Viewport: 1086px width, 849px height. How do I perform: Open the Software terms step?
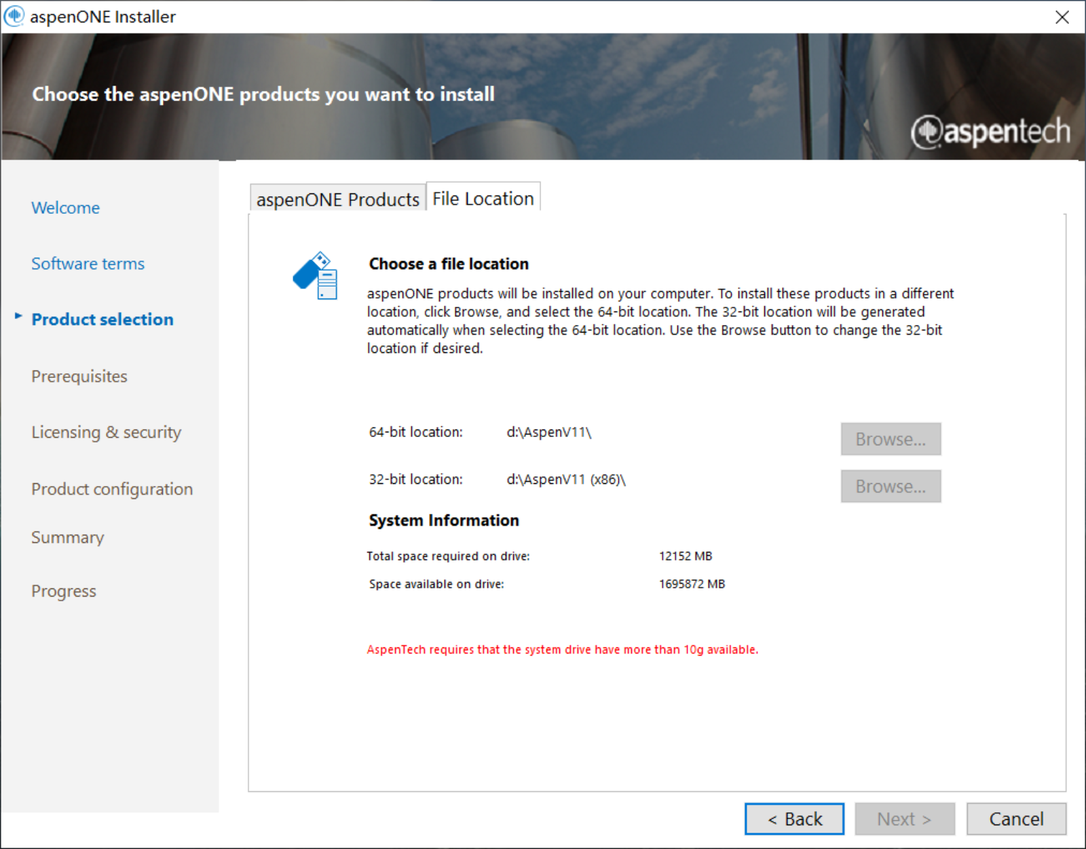(x=88, y=263)
